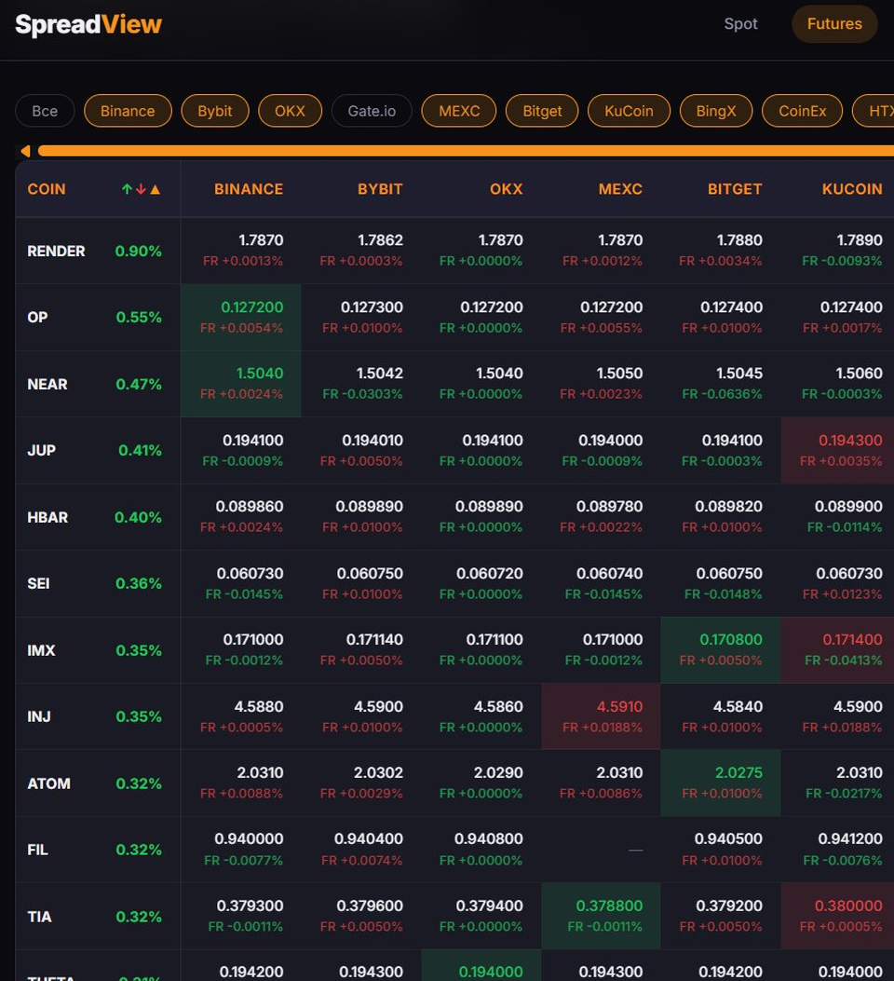The image size is (894, 981).
Task: Click NEAR's 0.47% spread value
Action: pos(139,384)
